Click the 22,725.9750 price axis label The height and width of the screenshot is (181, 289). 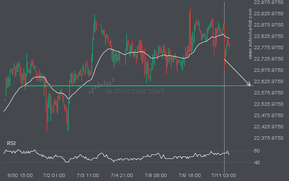[x=268, y=59]
